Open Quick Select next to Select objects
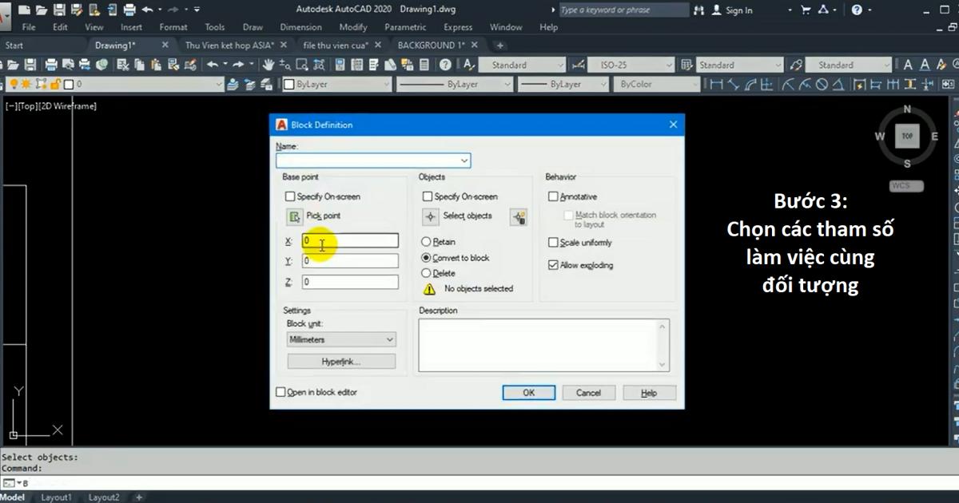The image size is (959, 503). pyautogui.click(x=519, y=216)
